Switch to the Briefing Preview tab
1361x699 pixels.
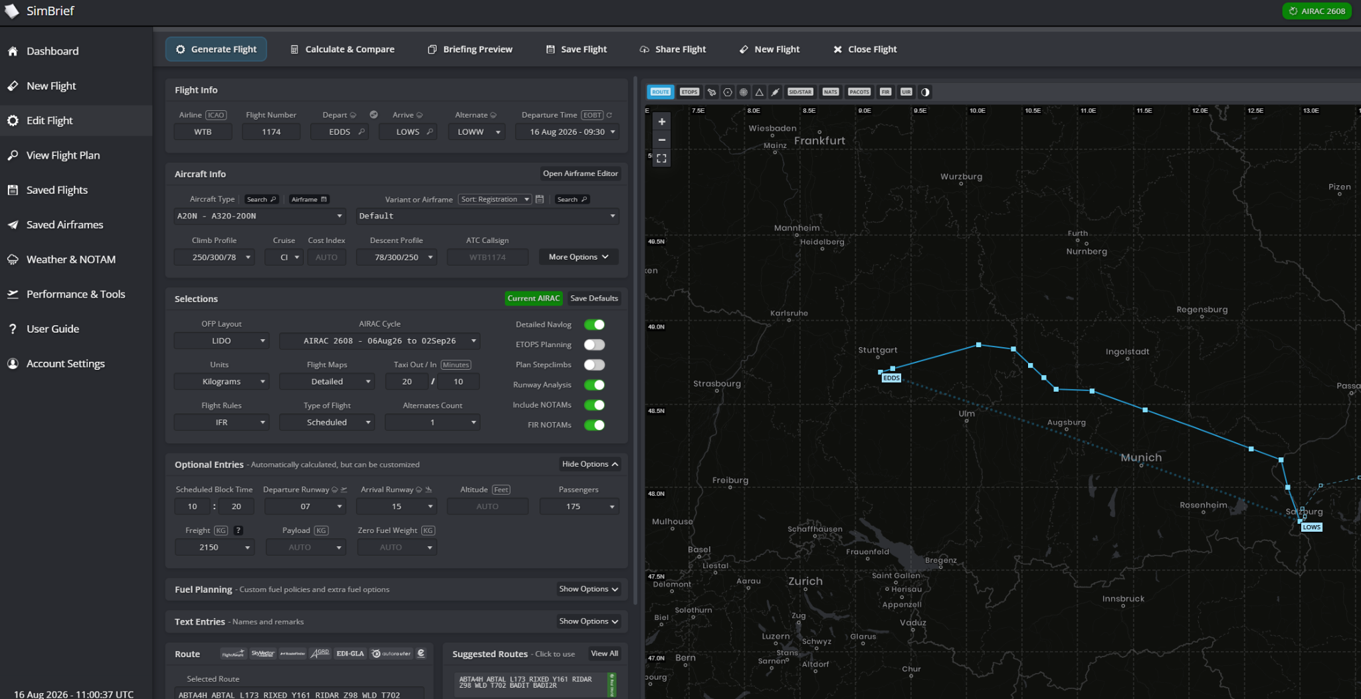(x=471, y=49)
